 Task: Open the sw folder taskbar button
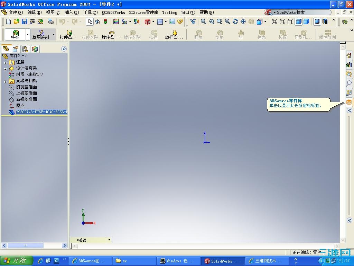pos(134,261)
